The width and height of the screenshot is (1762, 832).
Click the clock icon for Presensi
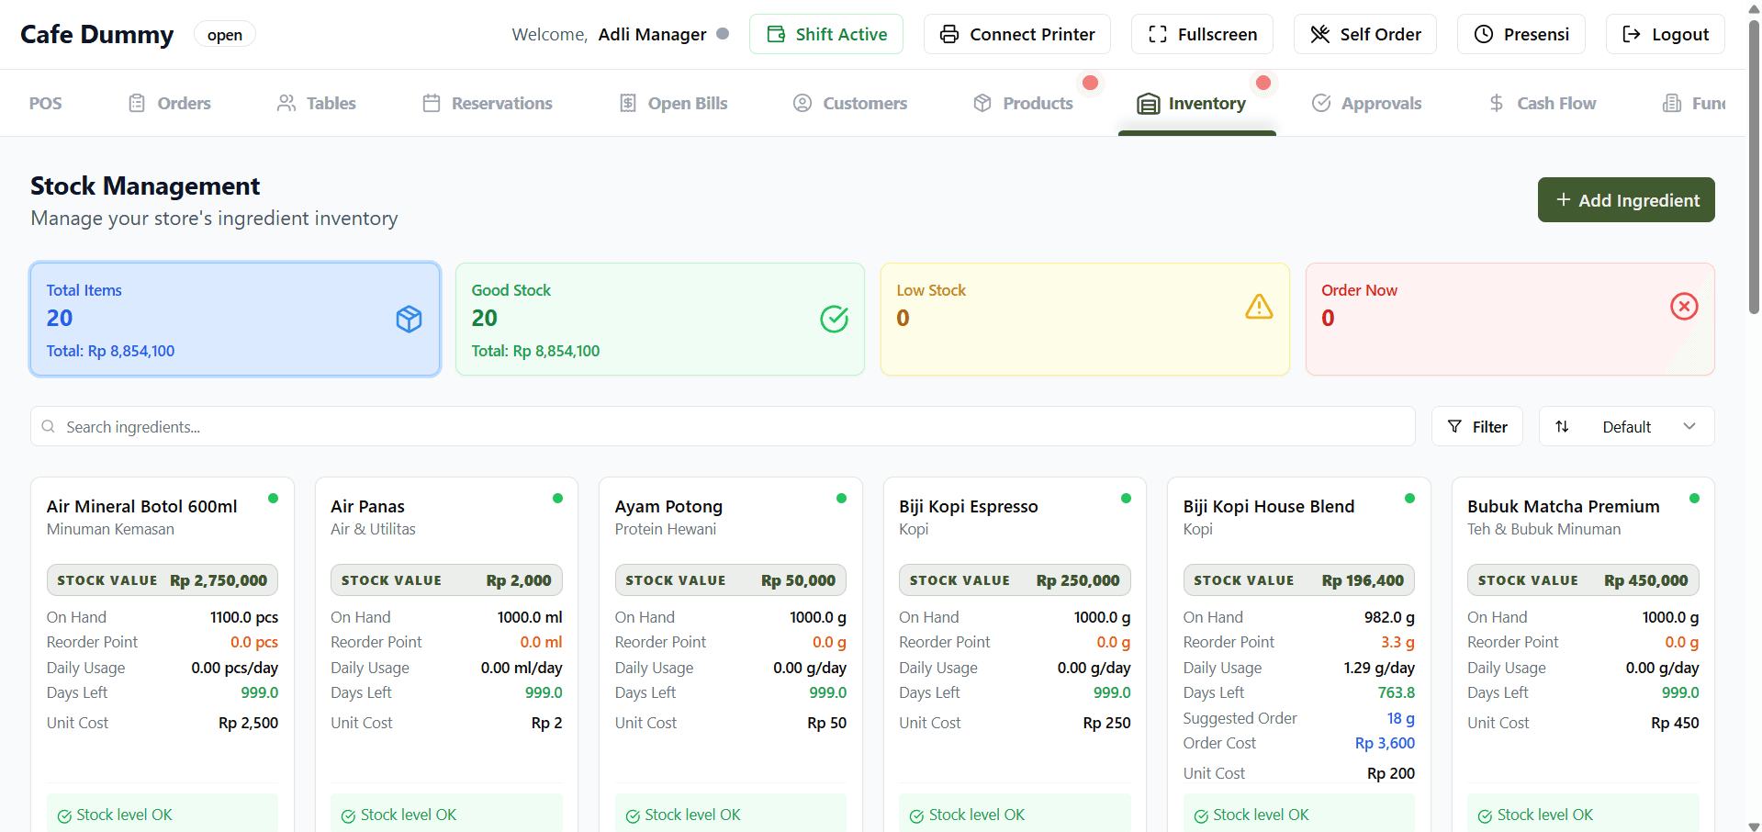click(x=1484, y=35)
